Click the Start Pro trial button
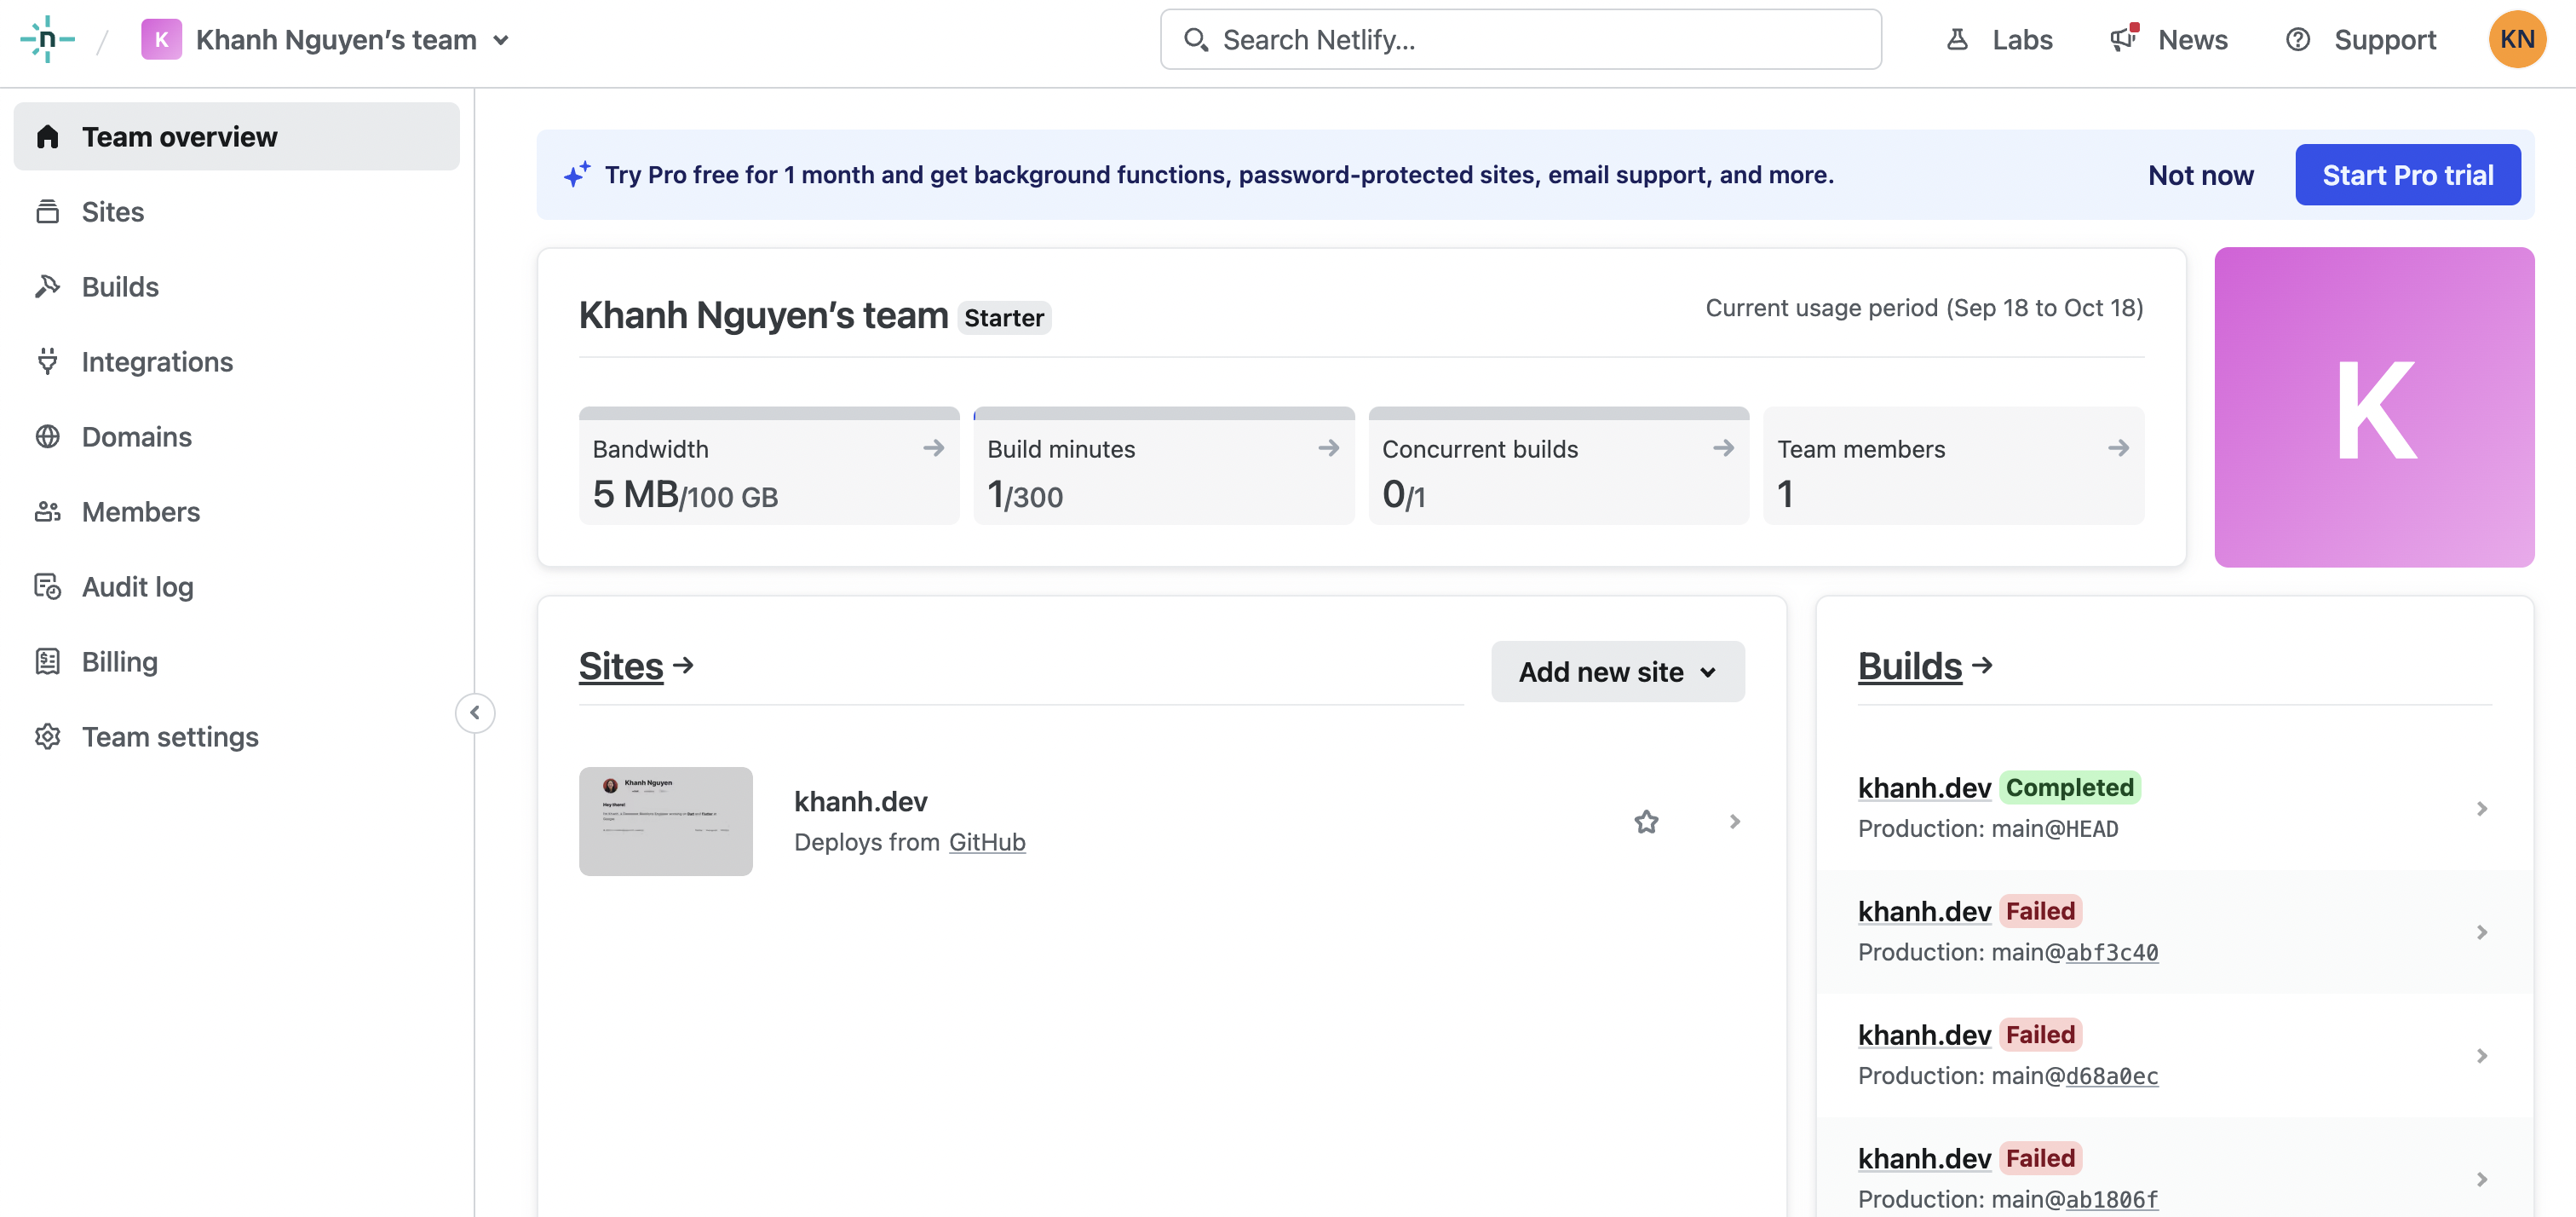 click(x=2407, y=176)
